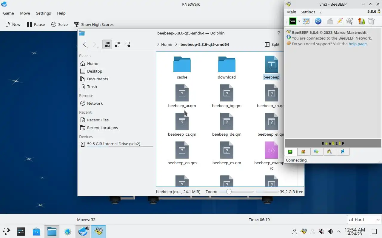
Task: Select the green activity tab in BeeBEEP
Action: tap(290, 152)
